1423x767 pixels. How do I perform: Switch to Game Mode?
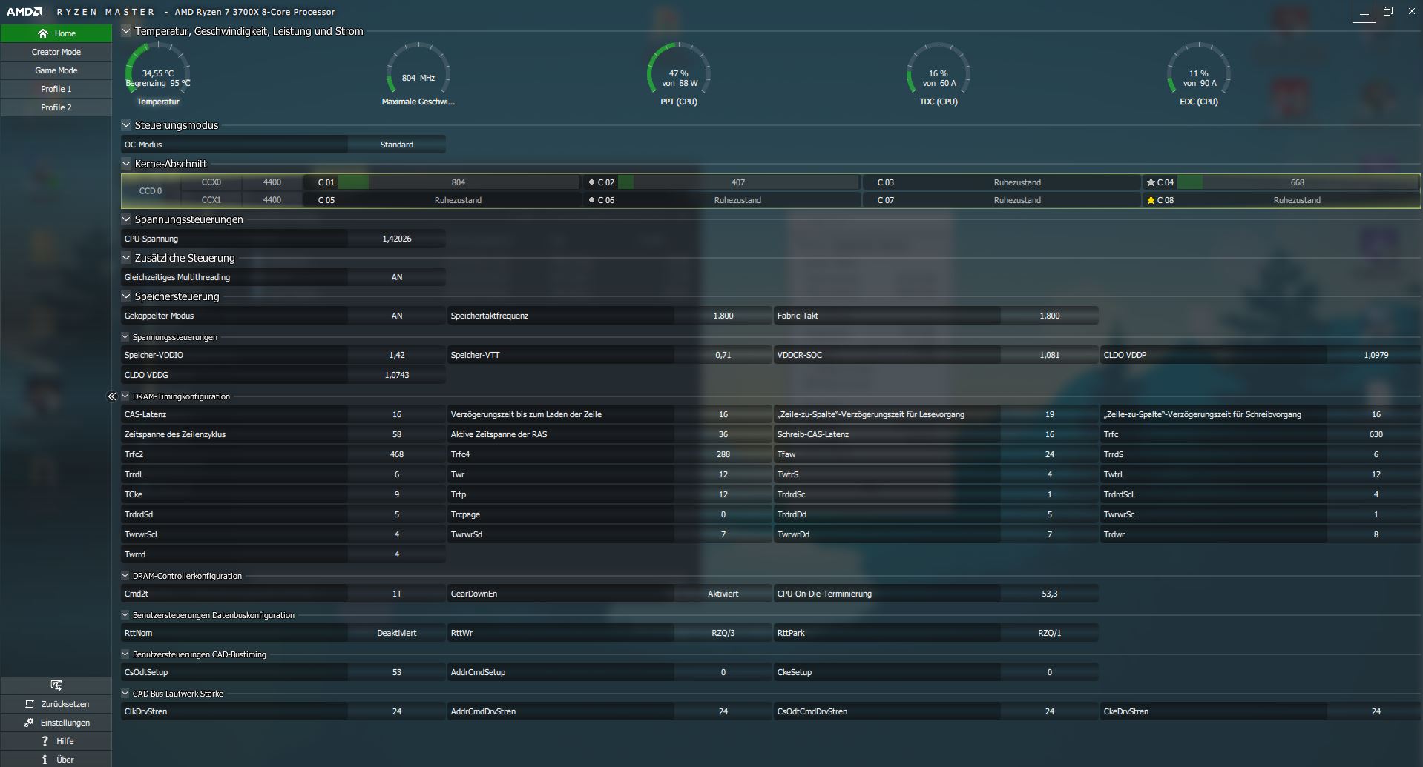tap(56, 70)
